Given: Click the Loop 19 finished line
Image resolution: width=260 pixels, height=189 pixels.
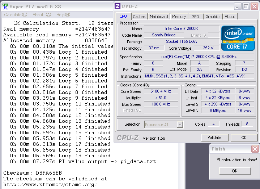Looking at the screenshot, I should point(60,156).
